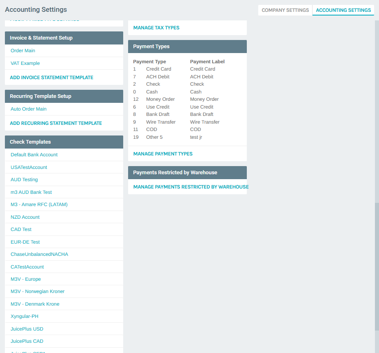Click Manage Payments Restricted by Warehouse

pyautogui.click(x=191, y=187)
